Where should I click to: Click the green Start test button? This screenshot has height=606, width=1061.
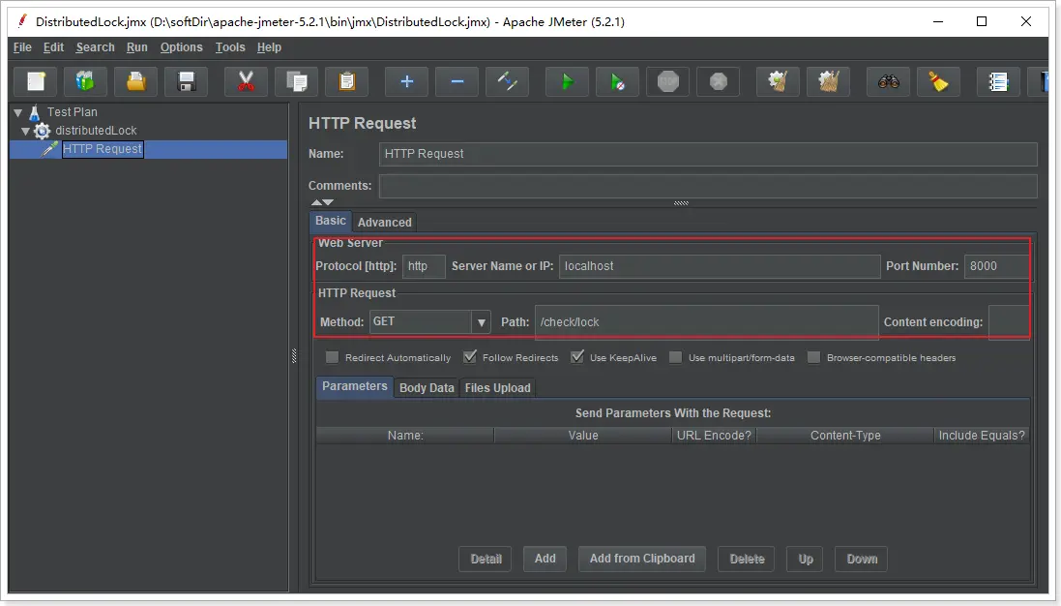click(567, 82)
